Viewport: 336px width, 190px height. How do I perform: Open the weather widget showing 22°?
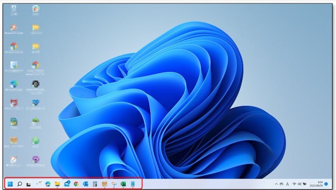pyautogui.click(x=39, y=183)
